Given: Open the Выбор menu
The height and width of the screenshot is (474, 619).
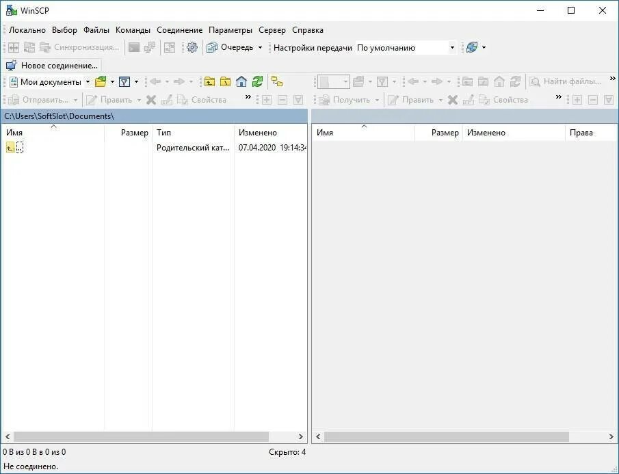Looking at the screenshot, I should point(64,30).
